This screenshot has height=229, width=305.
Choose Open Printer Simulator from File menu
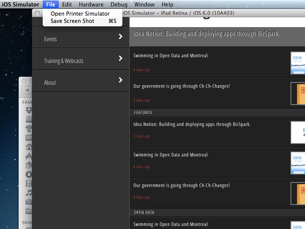tap(82, 14)
